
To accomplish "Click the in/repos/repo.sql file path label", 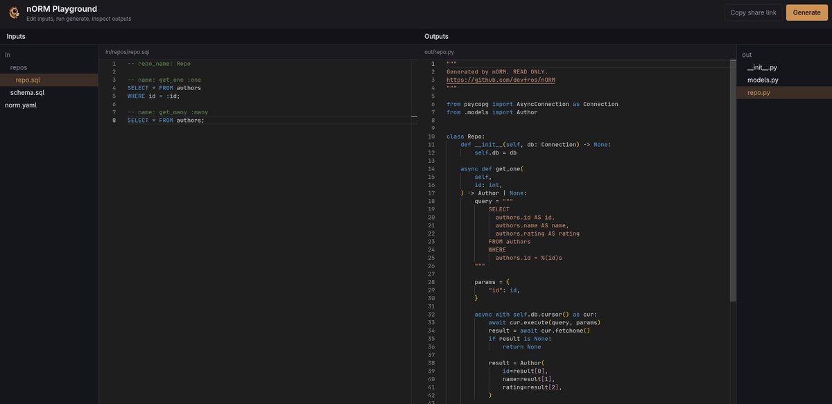I will pyautogui.click(x=127, y=52).
